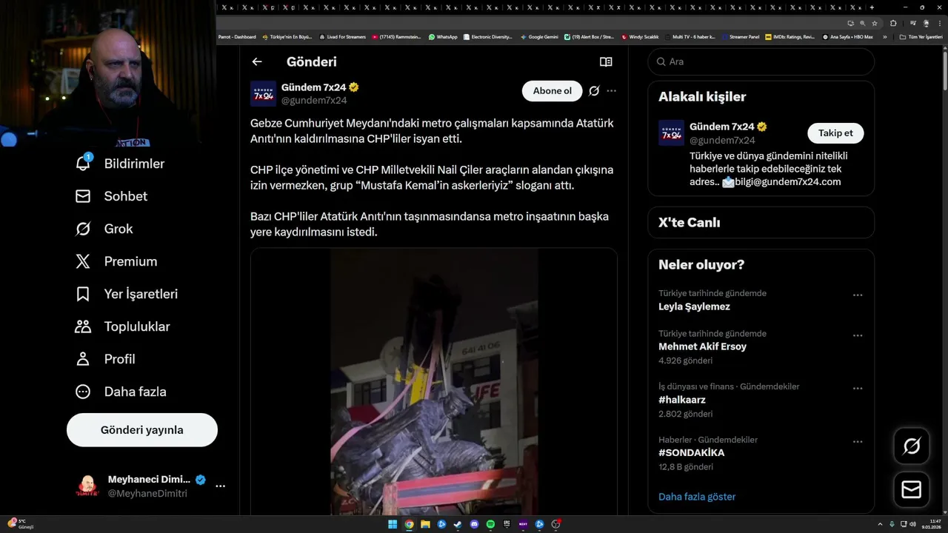This screenshot has height=533, width=948.
Task: Click Gönderi yayınla button
Action: (142, 430)
